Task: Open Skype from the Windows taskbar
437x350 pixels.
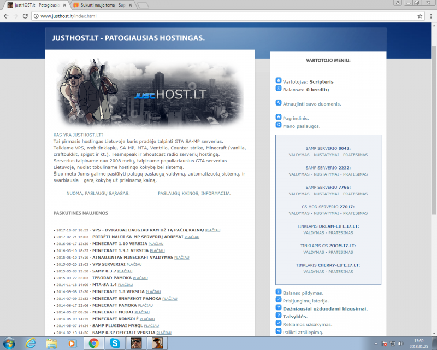Action: (115, 343)
